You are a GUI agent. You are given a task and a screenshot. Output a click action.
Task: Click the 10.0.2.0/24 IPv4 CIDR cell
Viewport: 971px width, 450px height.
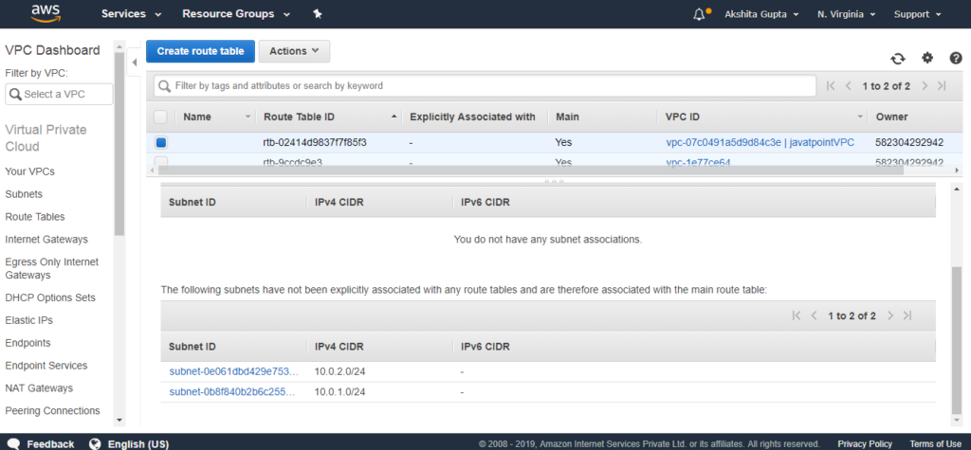[340, 372]
